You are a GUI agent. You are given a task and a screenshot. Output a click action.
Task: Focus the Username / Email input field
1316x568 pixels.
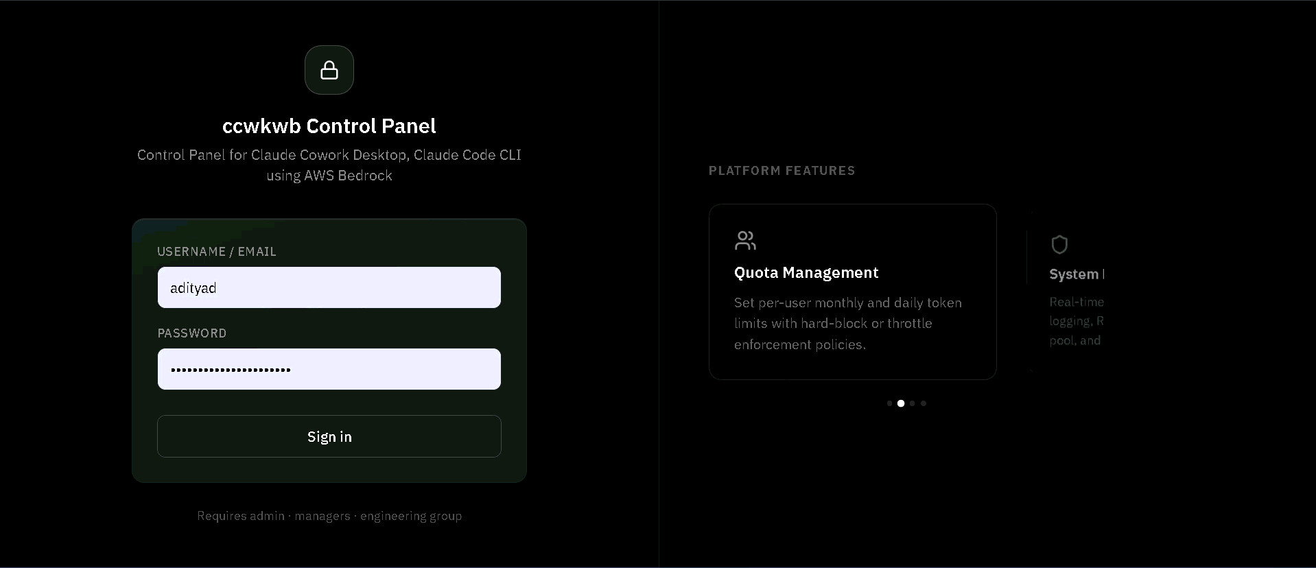coord(329,287)
